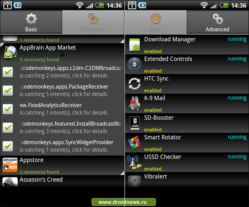Image resolution: width=249 pixels, height=207 pixels.
Task: Tap the 'enabled' label under SD-Booster
Action: point(153,130)
